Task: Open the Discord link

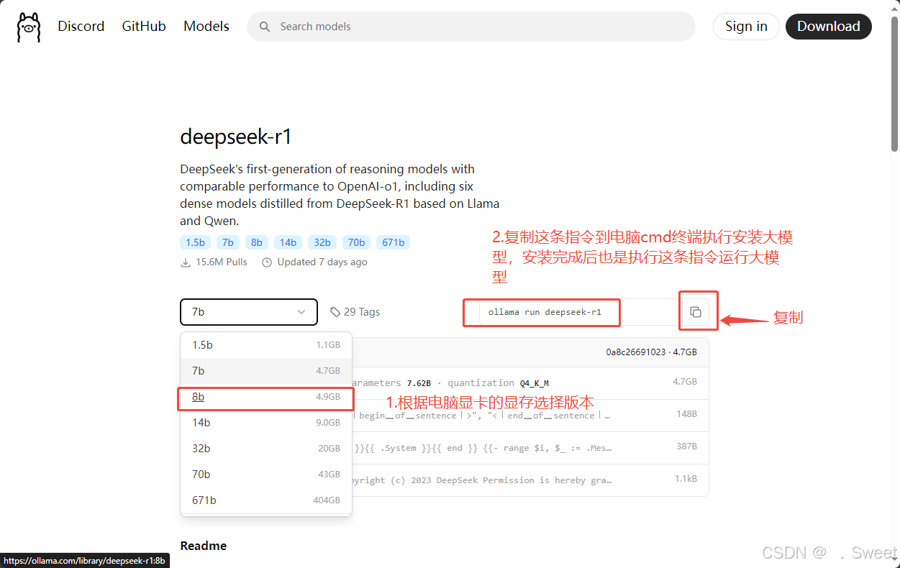Action: 81,27
